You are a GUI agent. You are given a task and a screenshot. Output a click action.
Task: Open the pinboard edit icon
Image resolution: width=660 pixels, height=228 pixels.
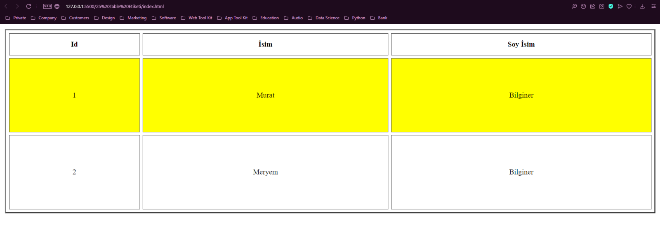point(592,7)
